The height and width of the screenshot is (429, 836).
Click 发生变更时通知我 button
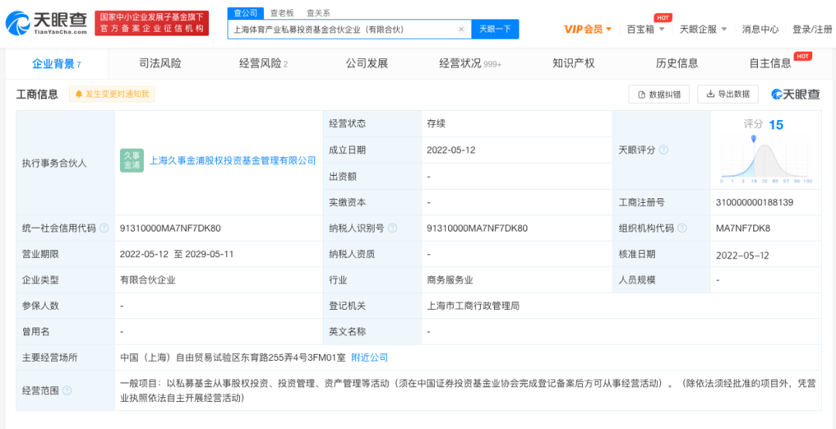(x=112, y=94)
